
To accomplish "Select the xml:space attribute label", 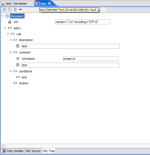I will coord(28,59).
